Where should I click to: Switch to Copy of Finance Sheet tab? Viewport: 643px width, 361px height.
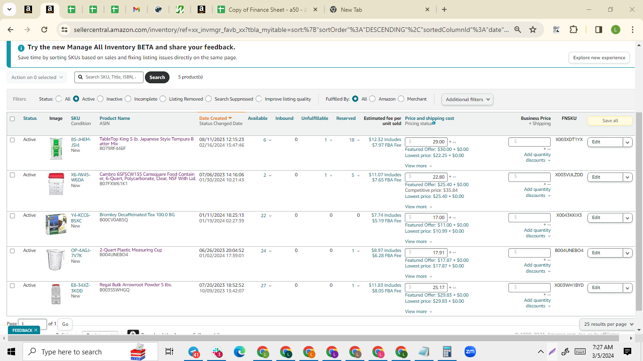(268, 9)
